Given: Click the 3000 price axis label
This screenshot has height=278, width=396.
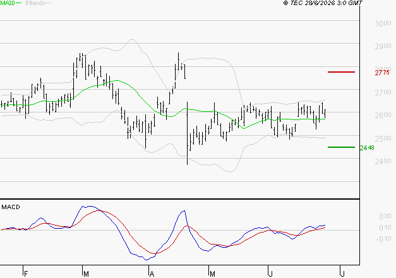Looking at the screenshot, I should coord(383,24).
